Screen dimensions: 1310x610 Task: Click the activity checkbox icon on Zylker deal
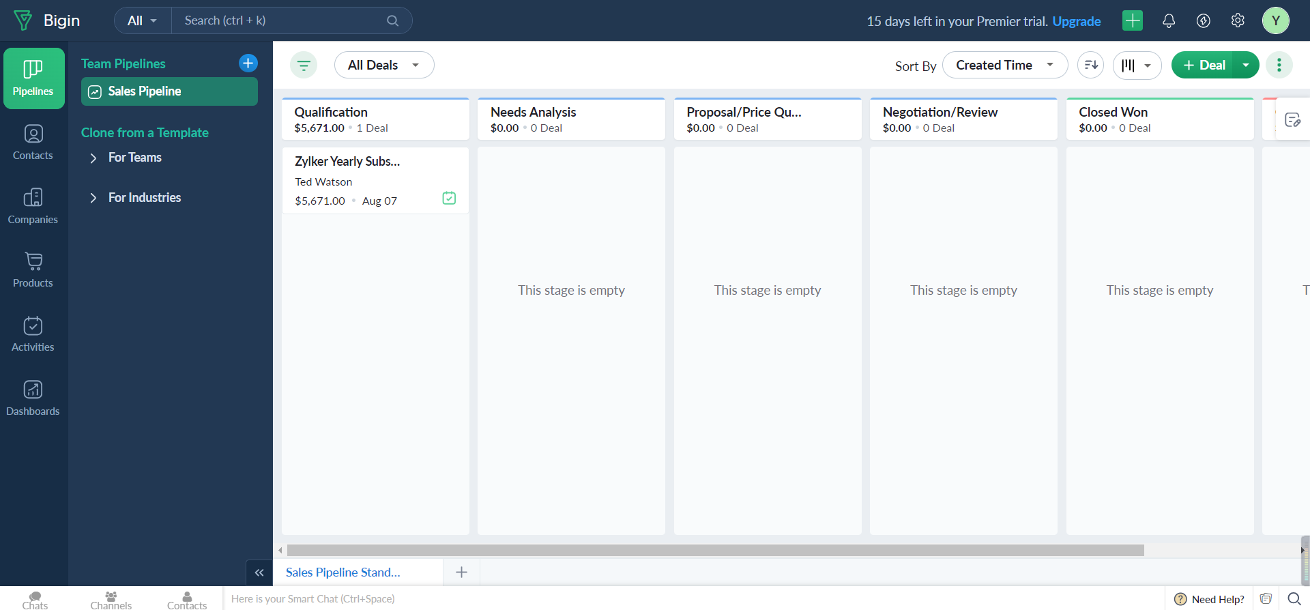point(449,199)
